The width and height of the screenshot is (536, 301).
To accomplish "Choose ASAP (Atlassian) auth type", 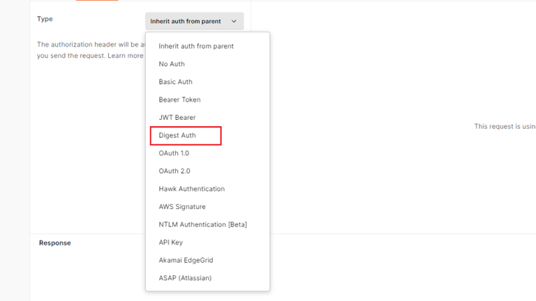I will 185,278.
